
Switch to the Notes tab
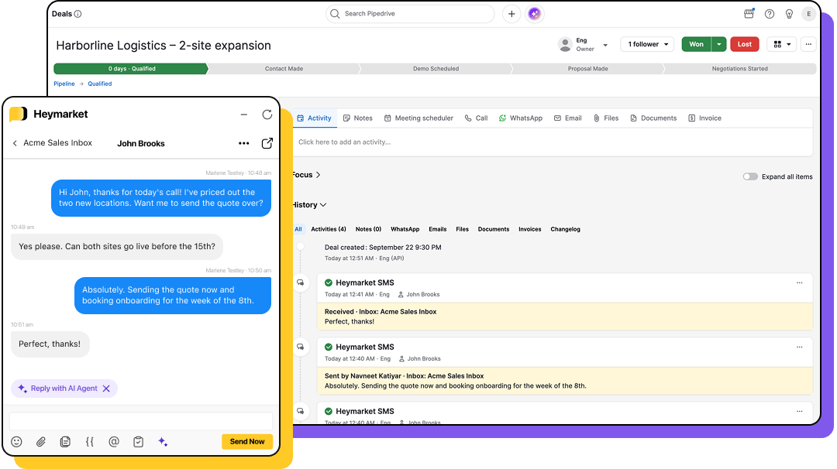click(357, 118)
